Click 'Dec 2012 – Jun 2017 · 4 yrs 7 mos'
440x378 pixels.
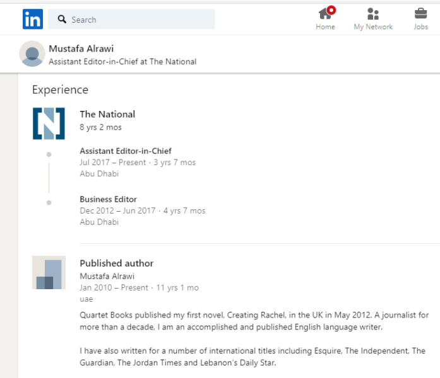[x=143, y=210]
